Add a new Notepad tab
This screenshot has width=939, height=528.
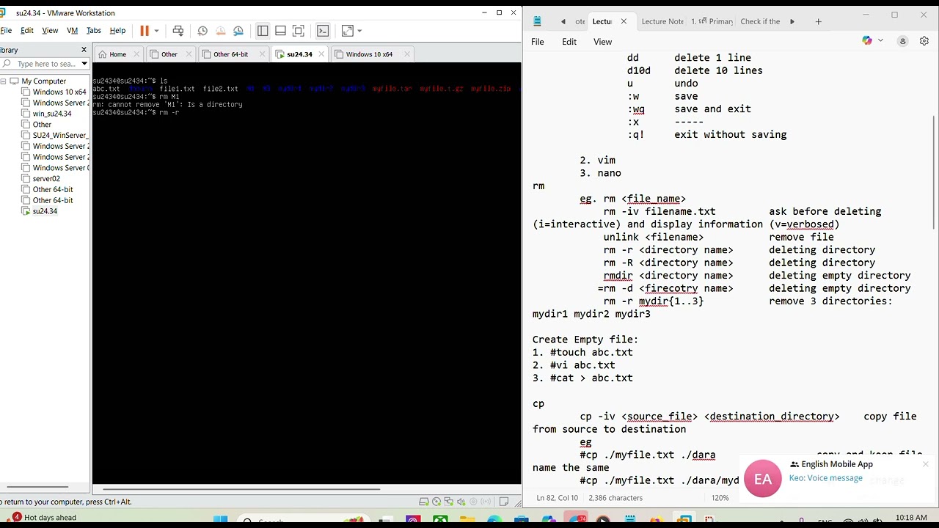coord(819,21)
